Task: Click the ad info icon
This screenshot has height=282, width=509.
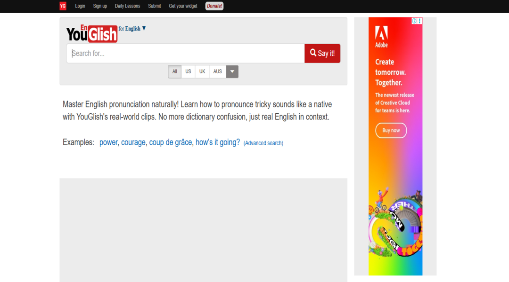Action: (414, 21)
